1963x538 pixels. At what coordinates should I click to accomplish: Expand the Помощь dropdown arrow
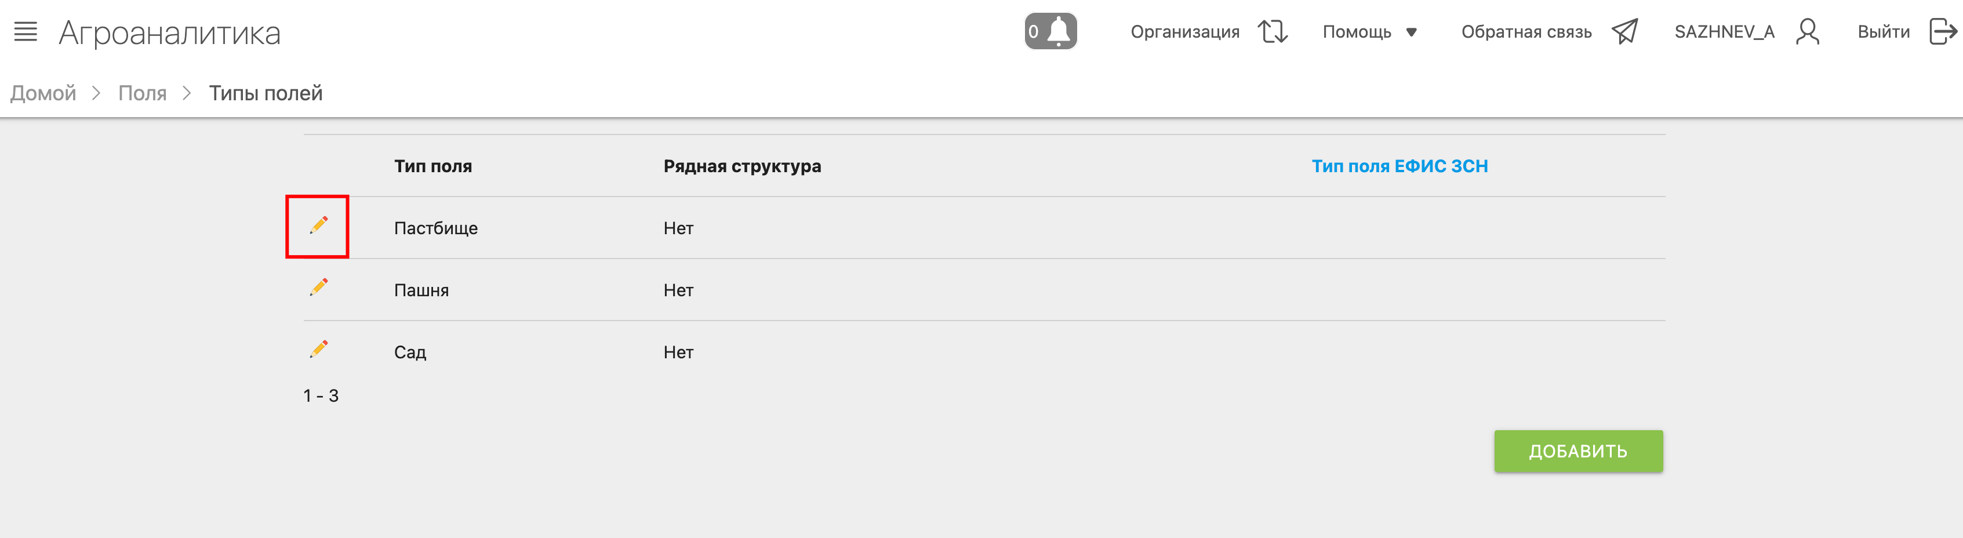tap(1411, 32)
